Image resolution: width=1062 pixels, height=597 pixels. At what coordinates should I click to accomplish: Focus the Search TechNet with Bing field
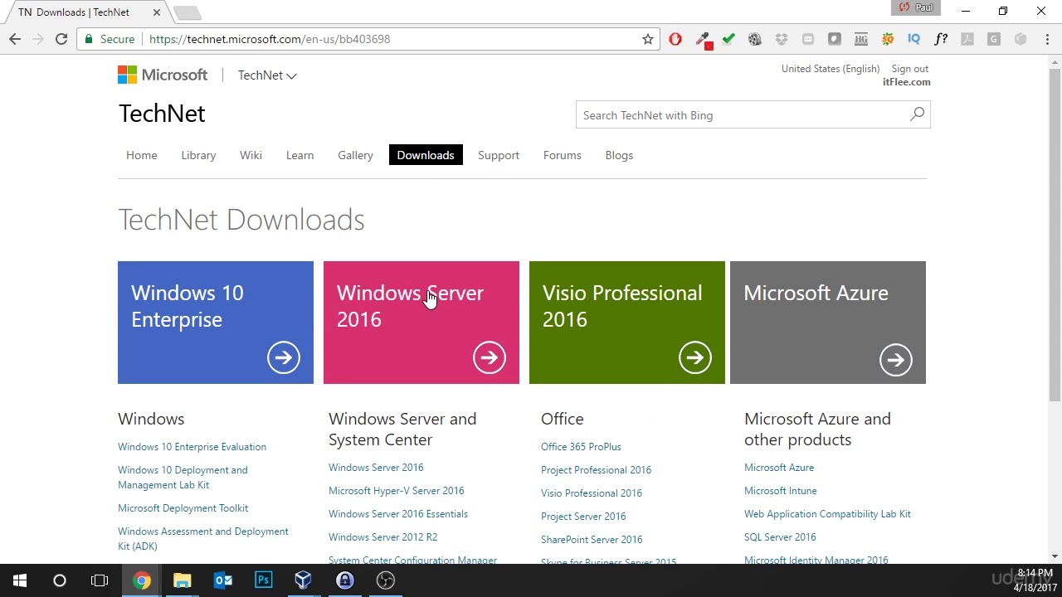(743, 115)
